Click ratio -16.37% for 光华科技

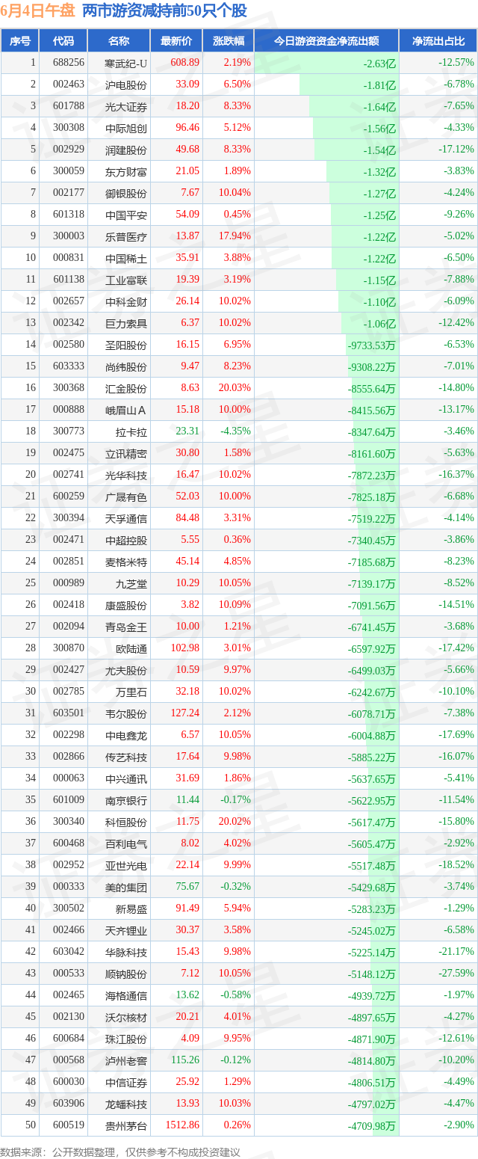click(456, 475)
